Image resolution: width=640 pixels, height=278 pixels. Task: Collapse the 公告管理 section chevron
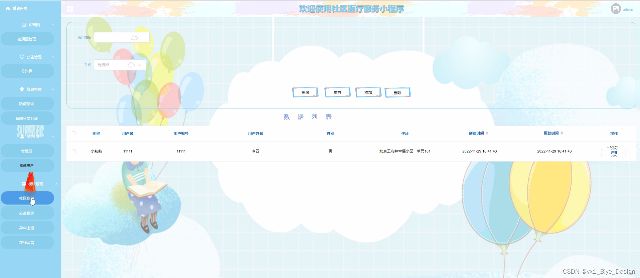point(53,57)
